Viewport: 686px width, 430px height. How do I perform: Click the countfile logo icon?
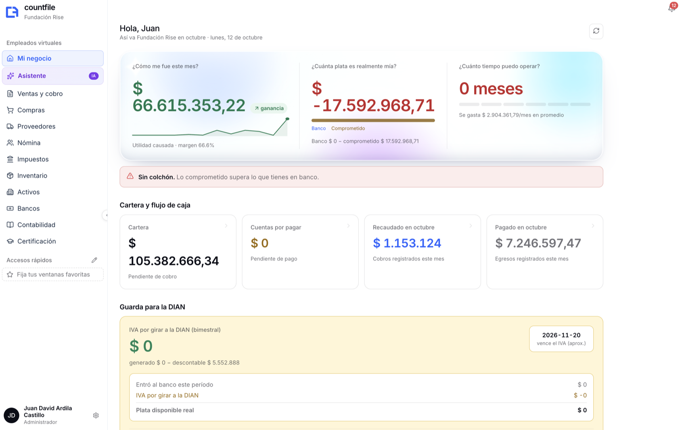(x=12, y=12)
